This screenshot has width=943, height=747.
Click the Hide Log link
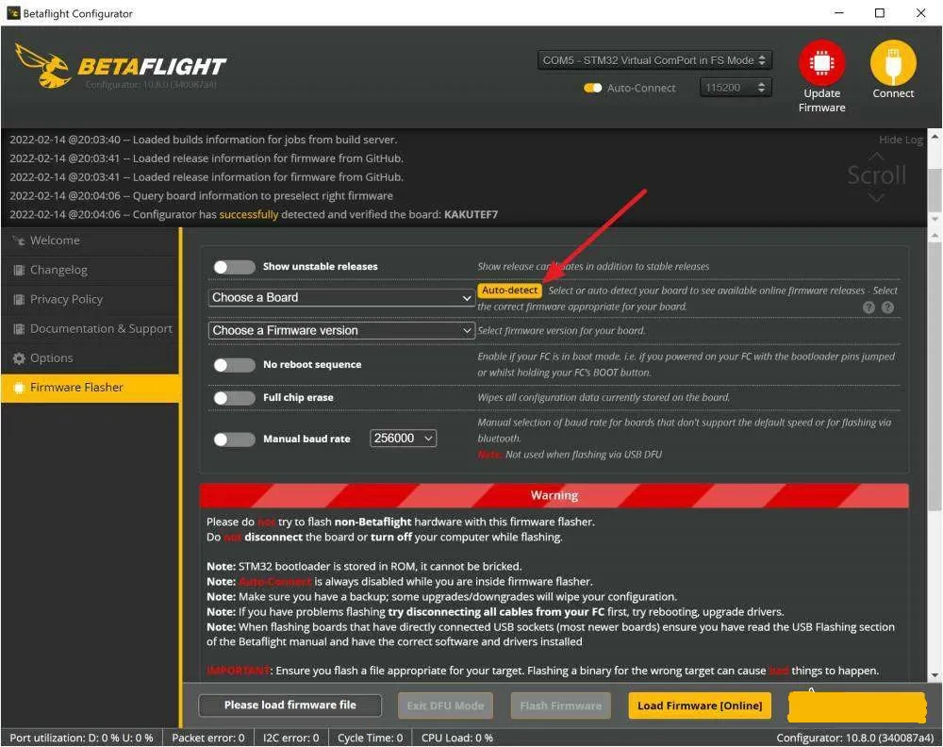pos(901,140)
